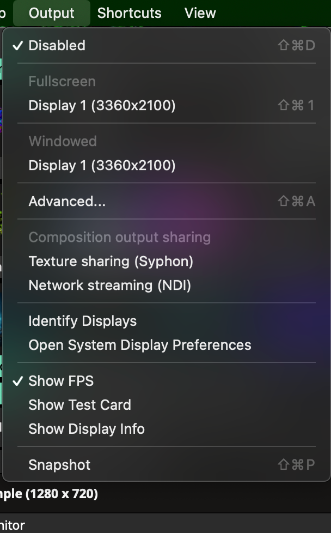This screenshot has height=533, width=331.
Task: Toggle Show Test Card on
Action: click(x=79, y=405)
